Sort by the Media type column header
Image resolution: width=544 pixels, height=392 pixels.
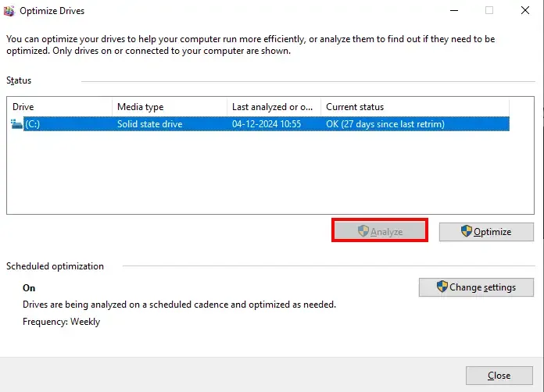click(x=170, y=107)
